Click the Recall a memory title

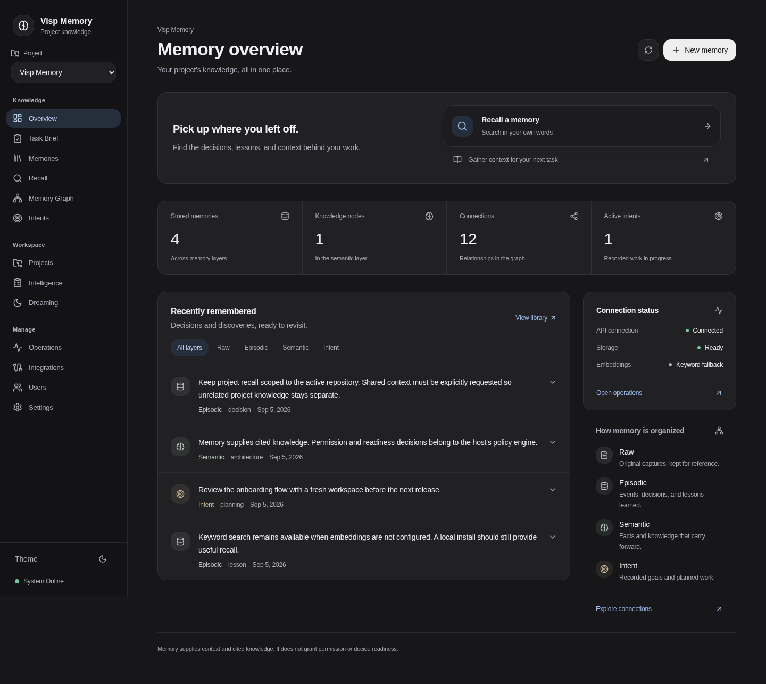coord(510,120)
